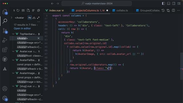
Task: Open more editor actions menu
Action: [178, 11]
